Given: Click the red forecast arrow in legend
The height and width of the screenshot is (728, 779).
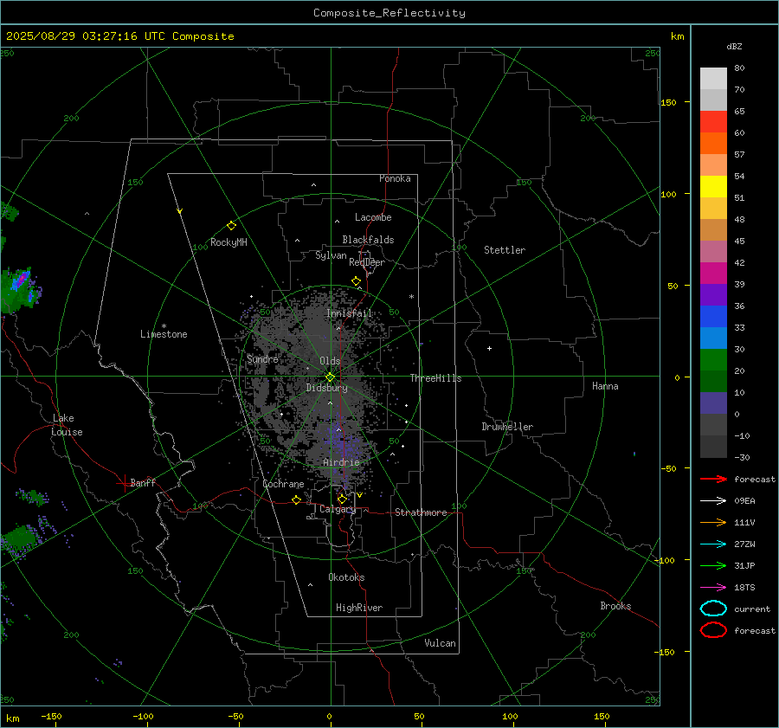Looking at the screenshot, I should [713, 479].
